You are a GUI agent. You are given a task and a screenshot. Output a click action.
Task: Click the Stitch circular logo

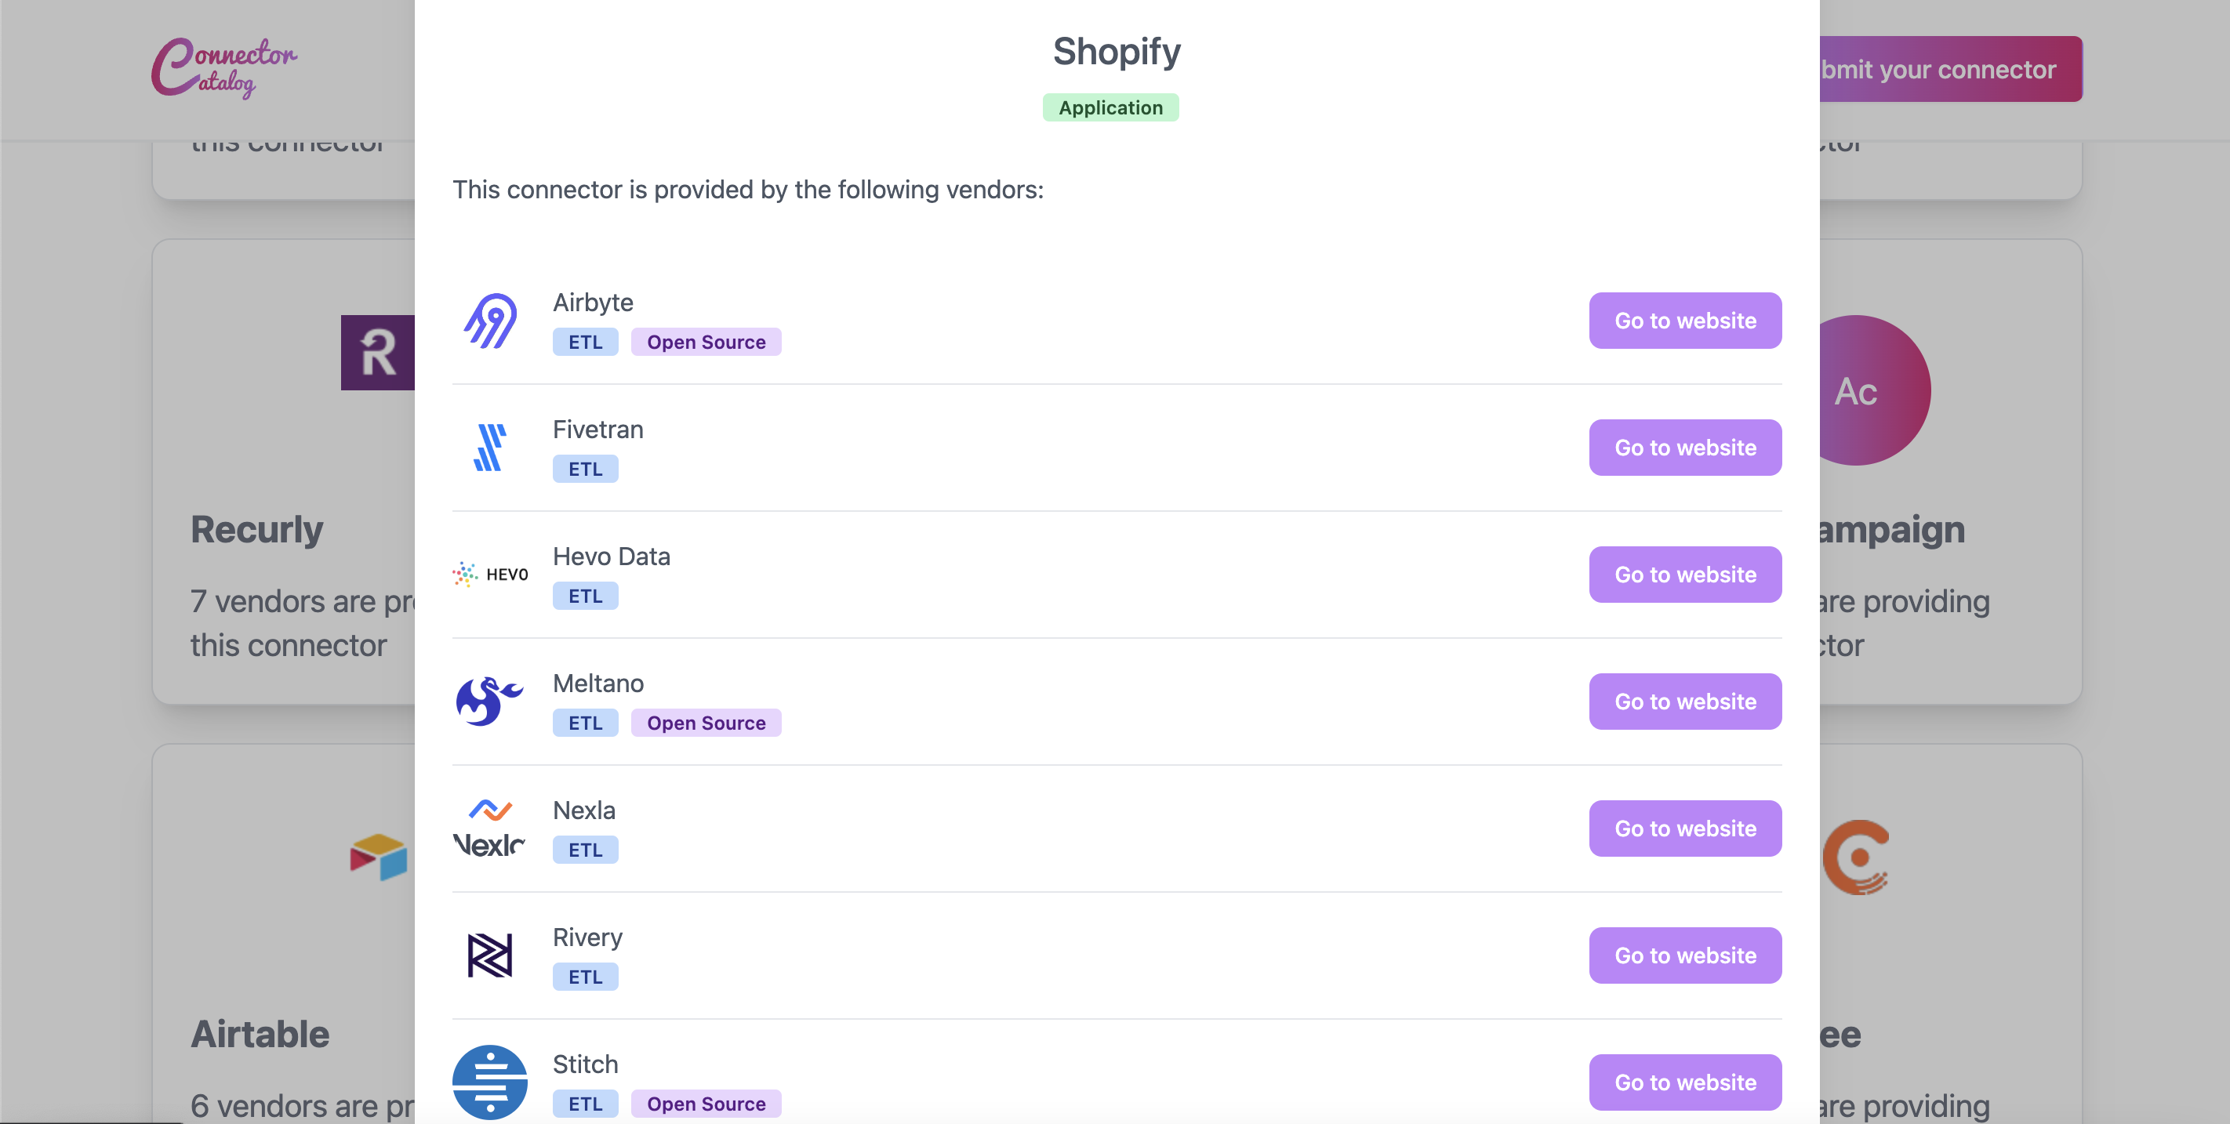[x=490, y=1082]
